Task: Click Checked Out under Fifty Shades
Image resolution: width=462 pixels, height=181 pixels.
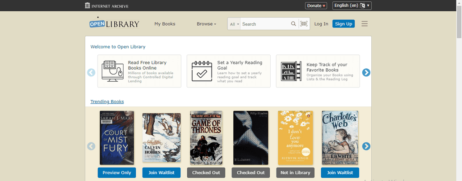Action: [251, 172]
